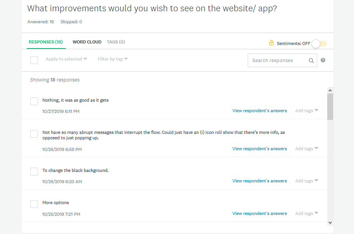View respondent's answers for 10/26/2019 6:58 PM
The width and height of the screenshot is (354, 234).
click(259, 149)
